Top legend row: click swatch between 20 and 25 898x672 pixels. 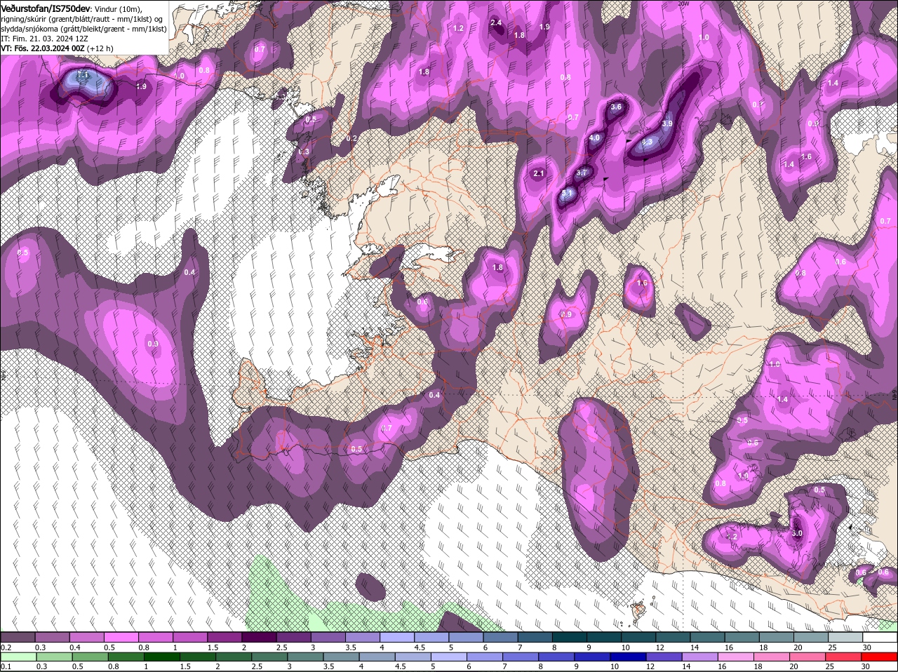[x=812, y=637]
